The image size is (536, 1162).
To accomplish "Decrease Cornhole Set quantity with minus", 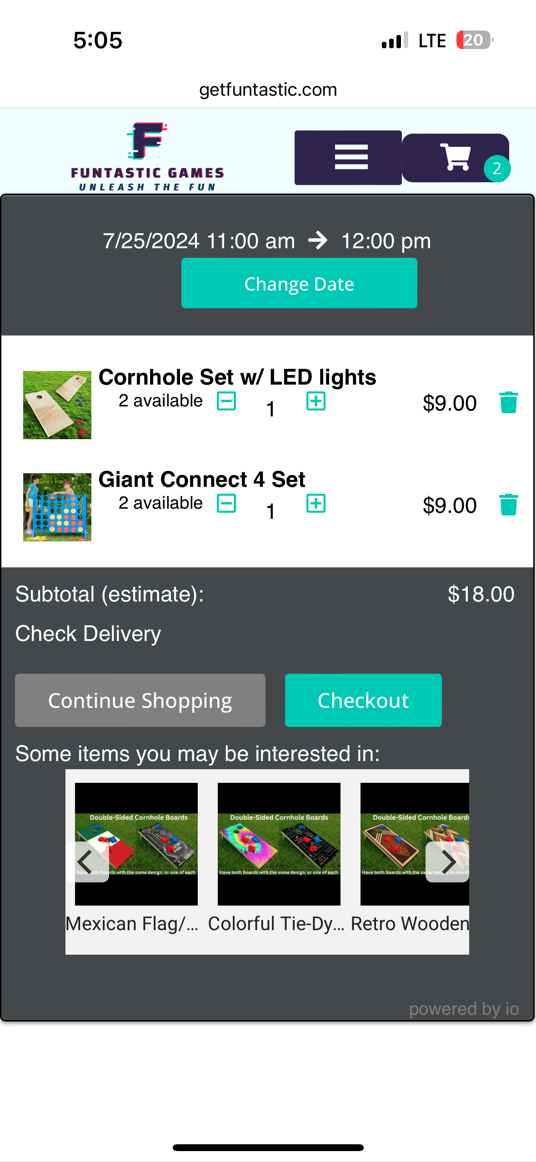I will 226,401.
